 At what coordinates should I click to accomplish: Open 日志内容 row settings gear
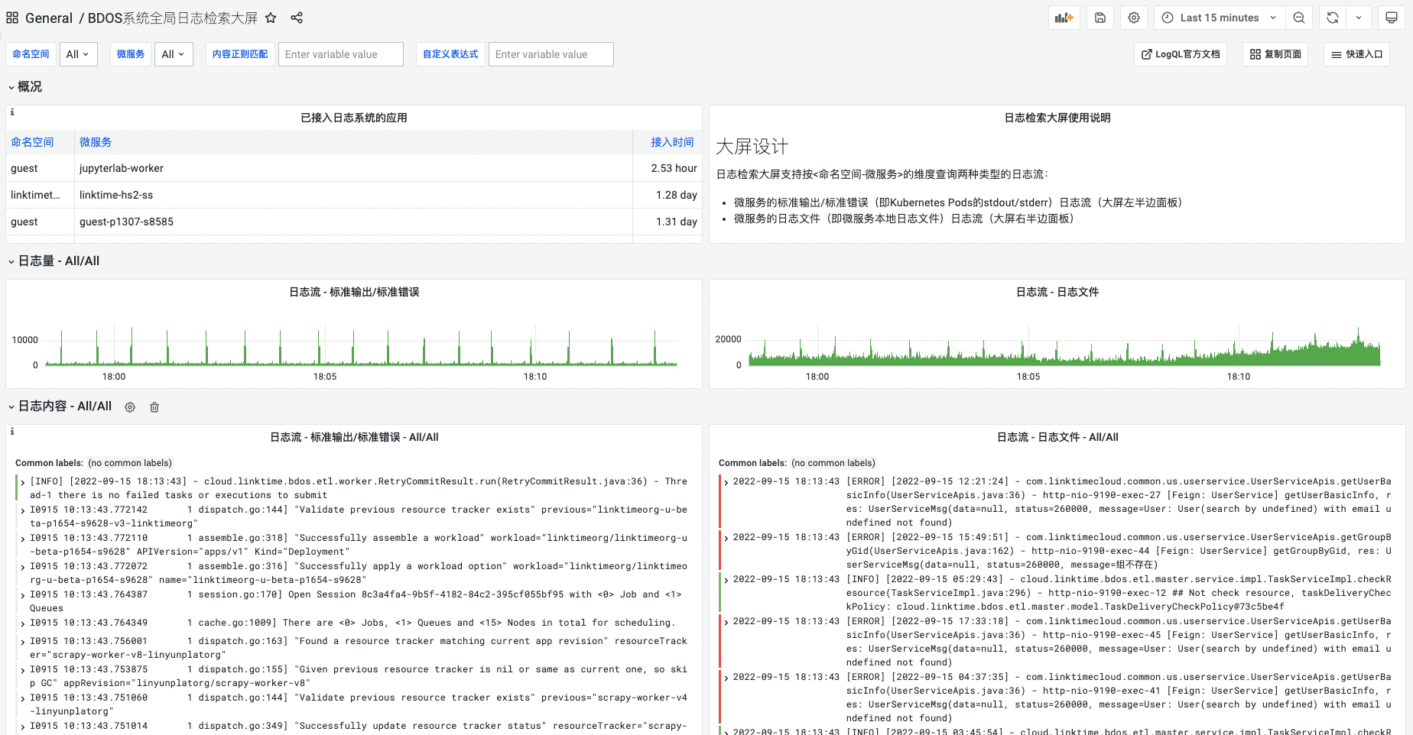pos(130,407)
